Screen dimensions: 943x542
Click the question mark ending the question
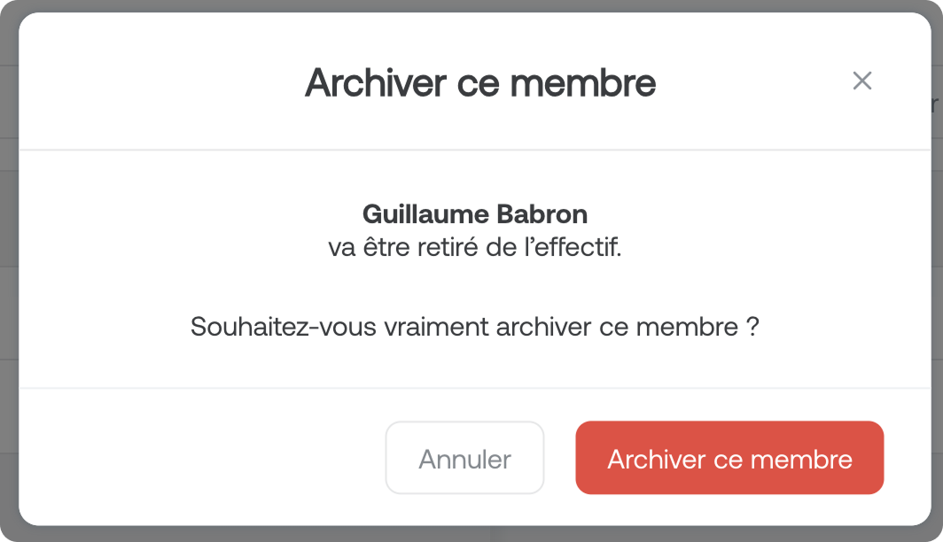[x=752, y=327]
